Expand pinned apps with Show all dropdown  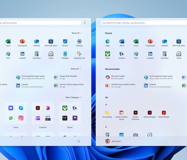(x=77, y=33)
